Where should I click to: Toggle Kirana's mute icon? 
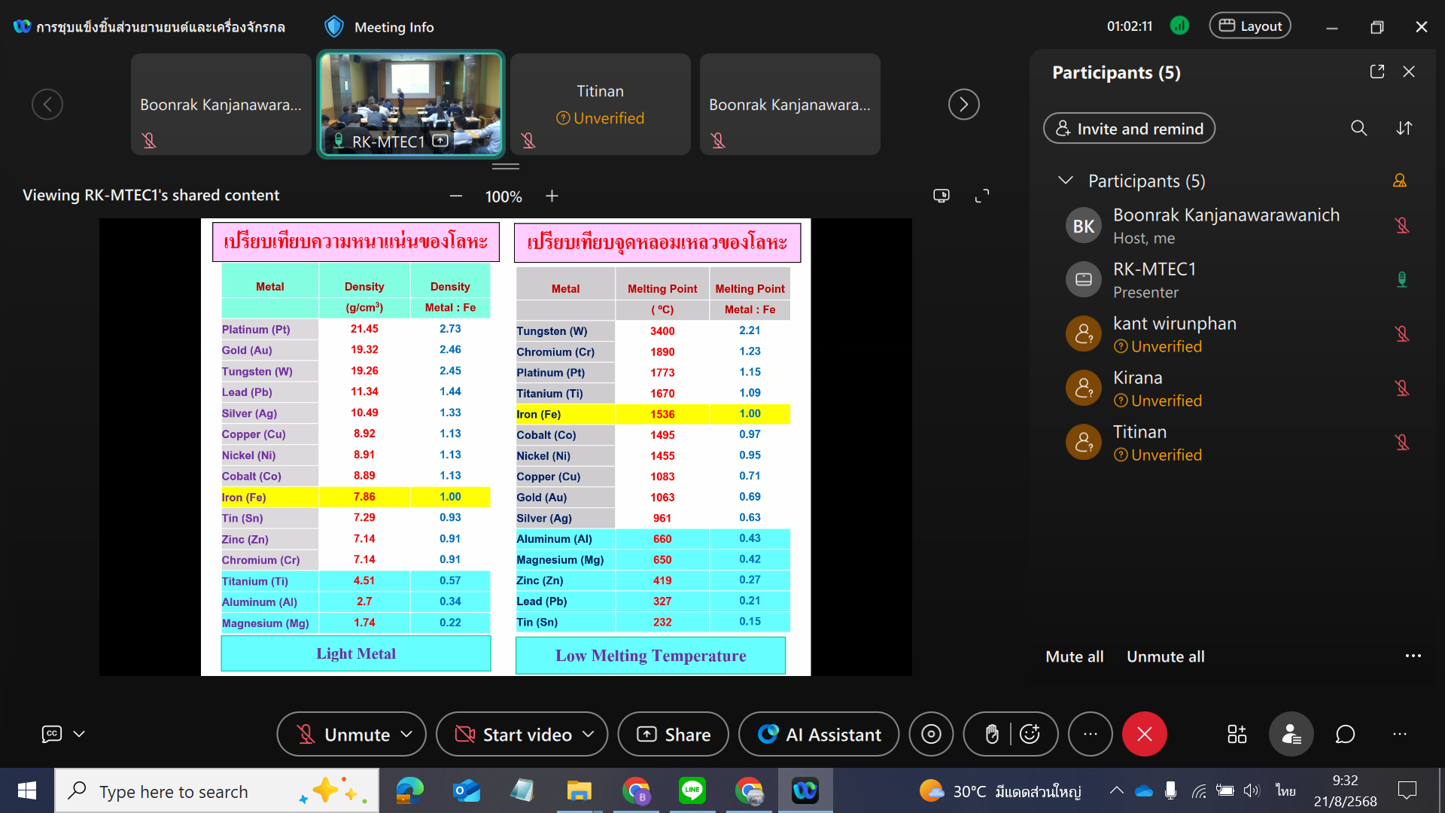coord(1401,388)
